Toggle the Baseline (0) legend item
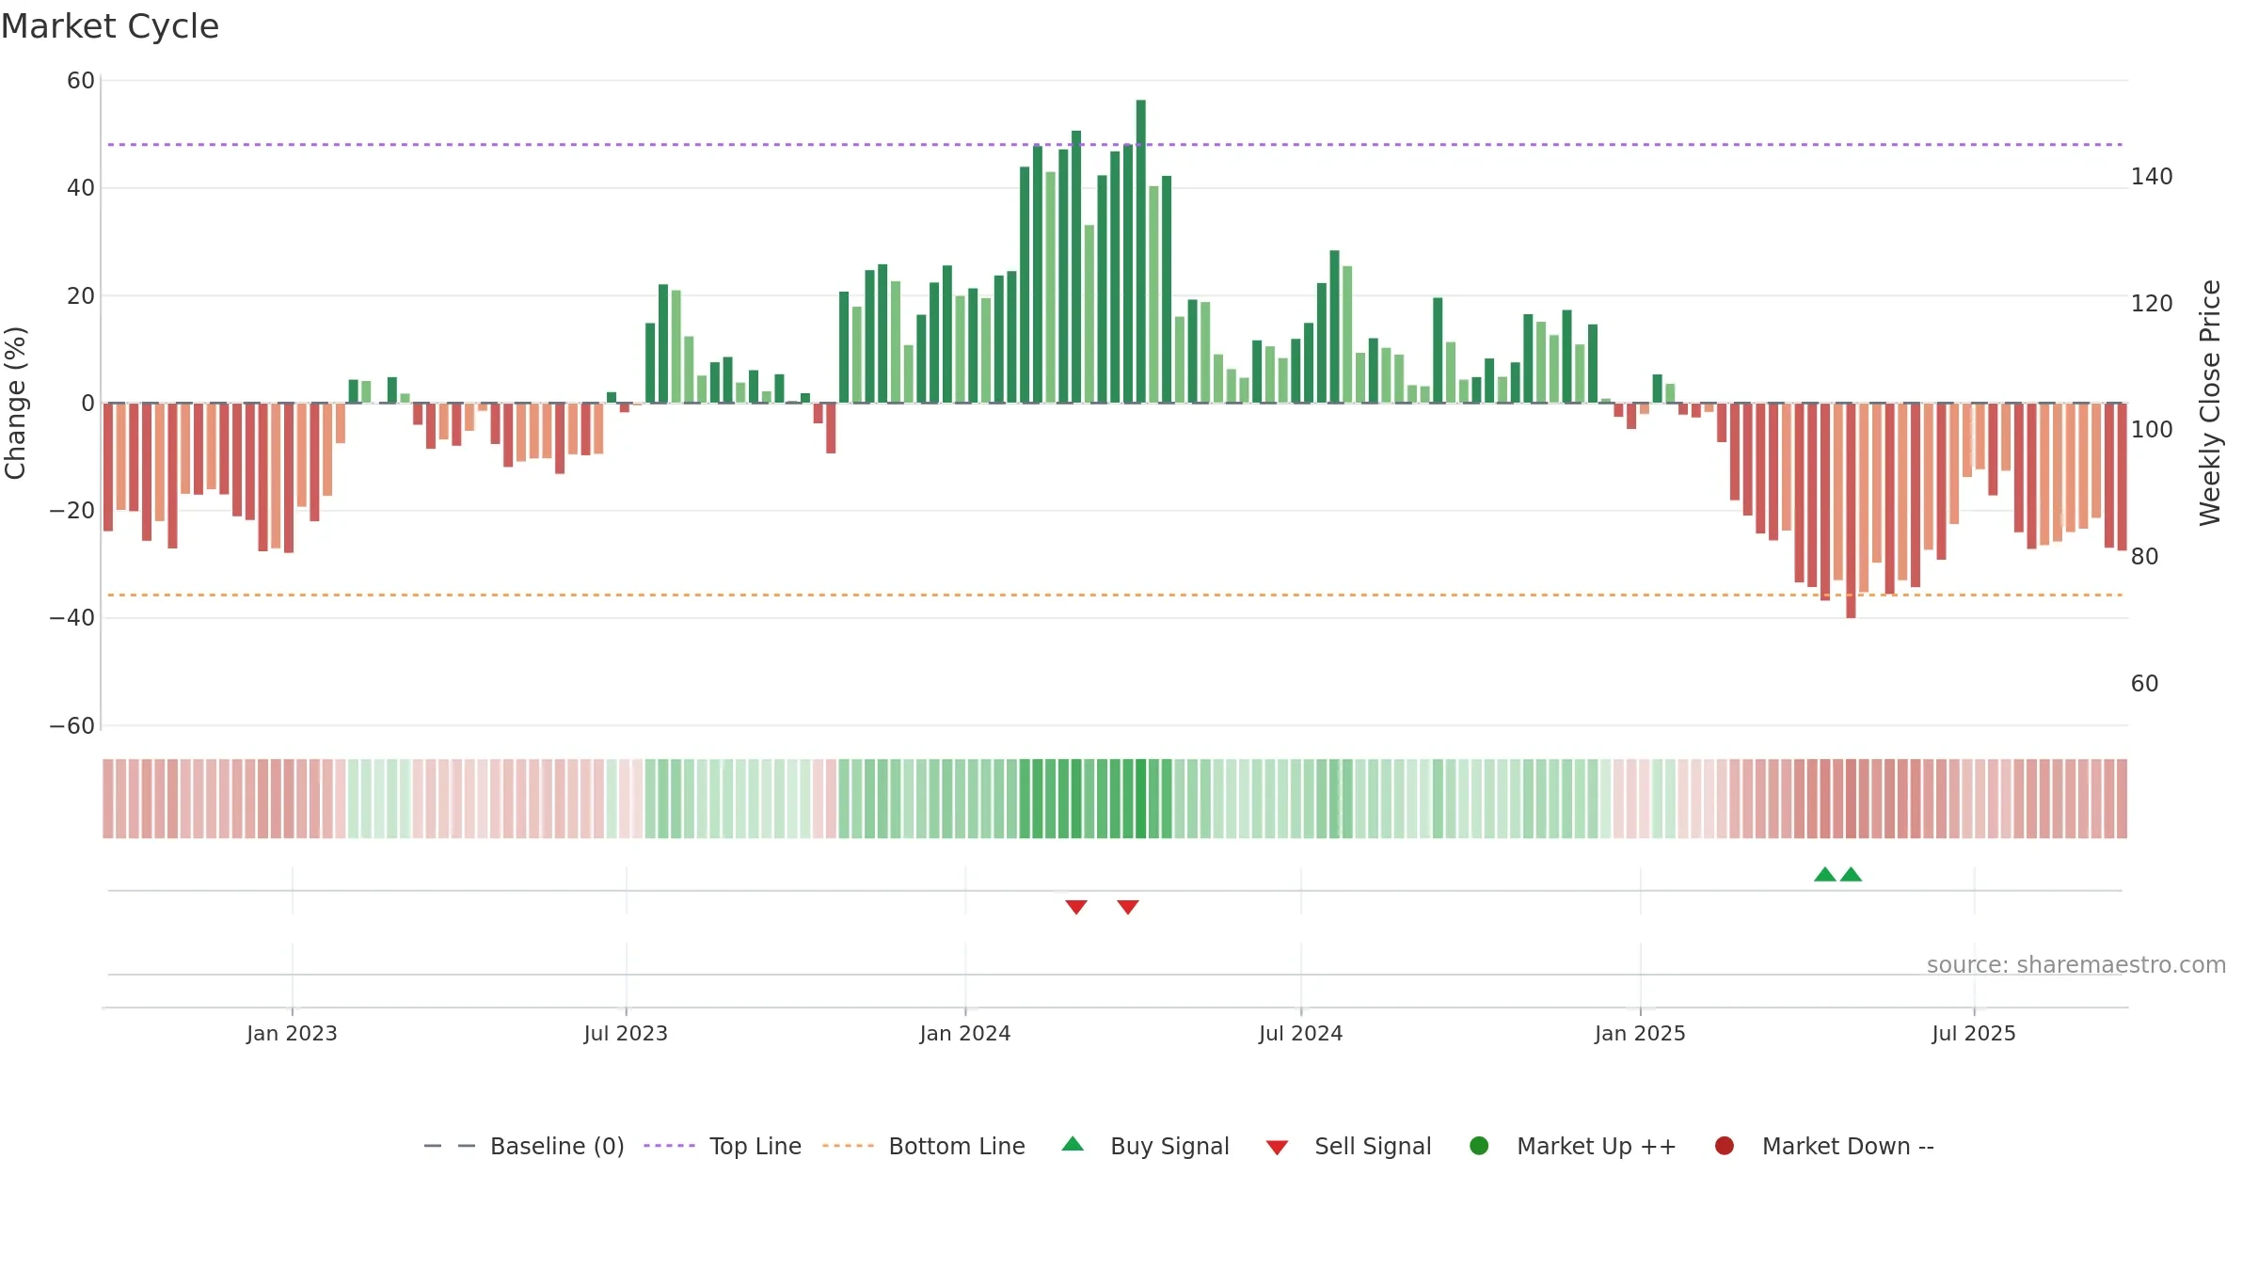This screenshot has height=1270, width=2258. point(524,1146)
